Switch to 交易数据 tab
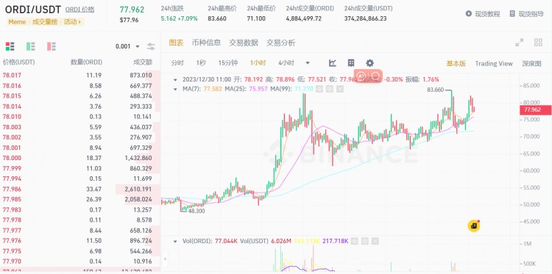The height and width of the screenshot is (274, 552). 244,43
